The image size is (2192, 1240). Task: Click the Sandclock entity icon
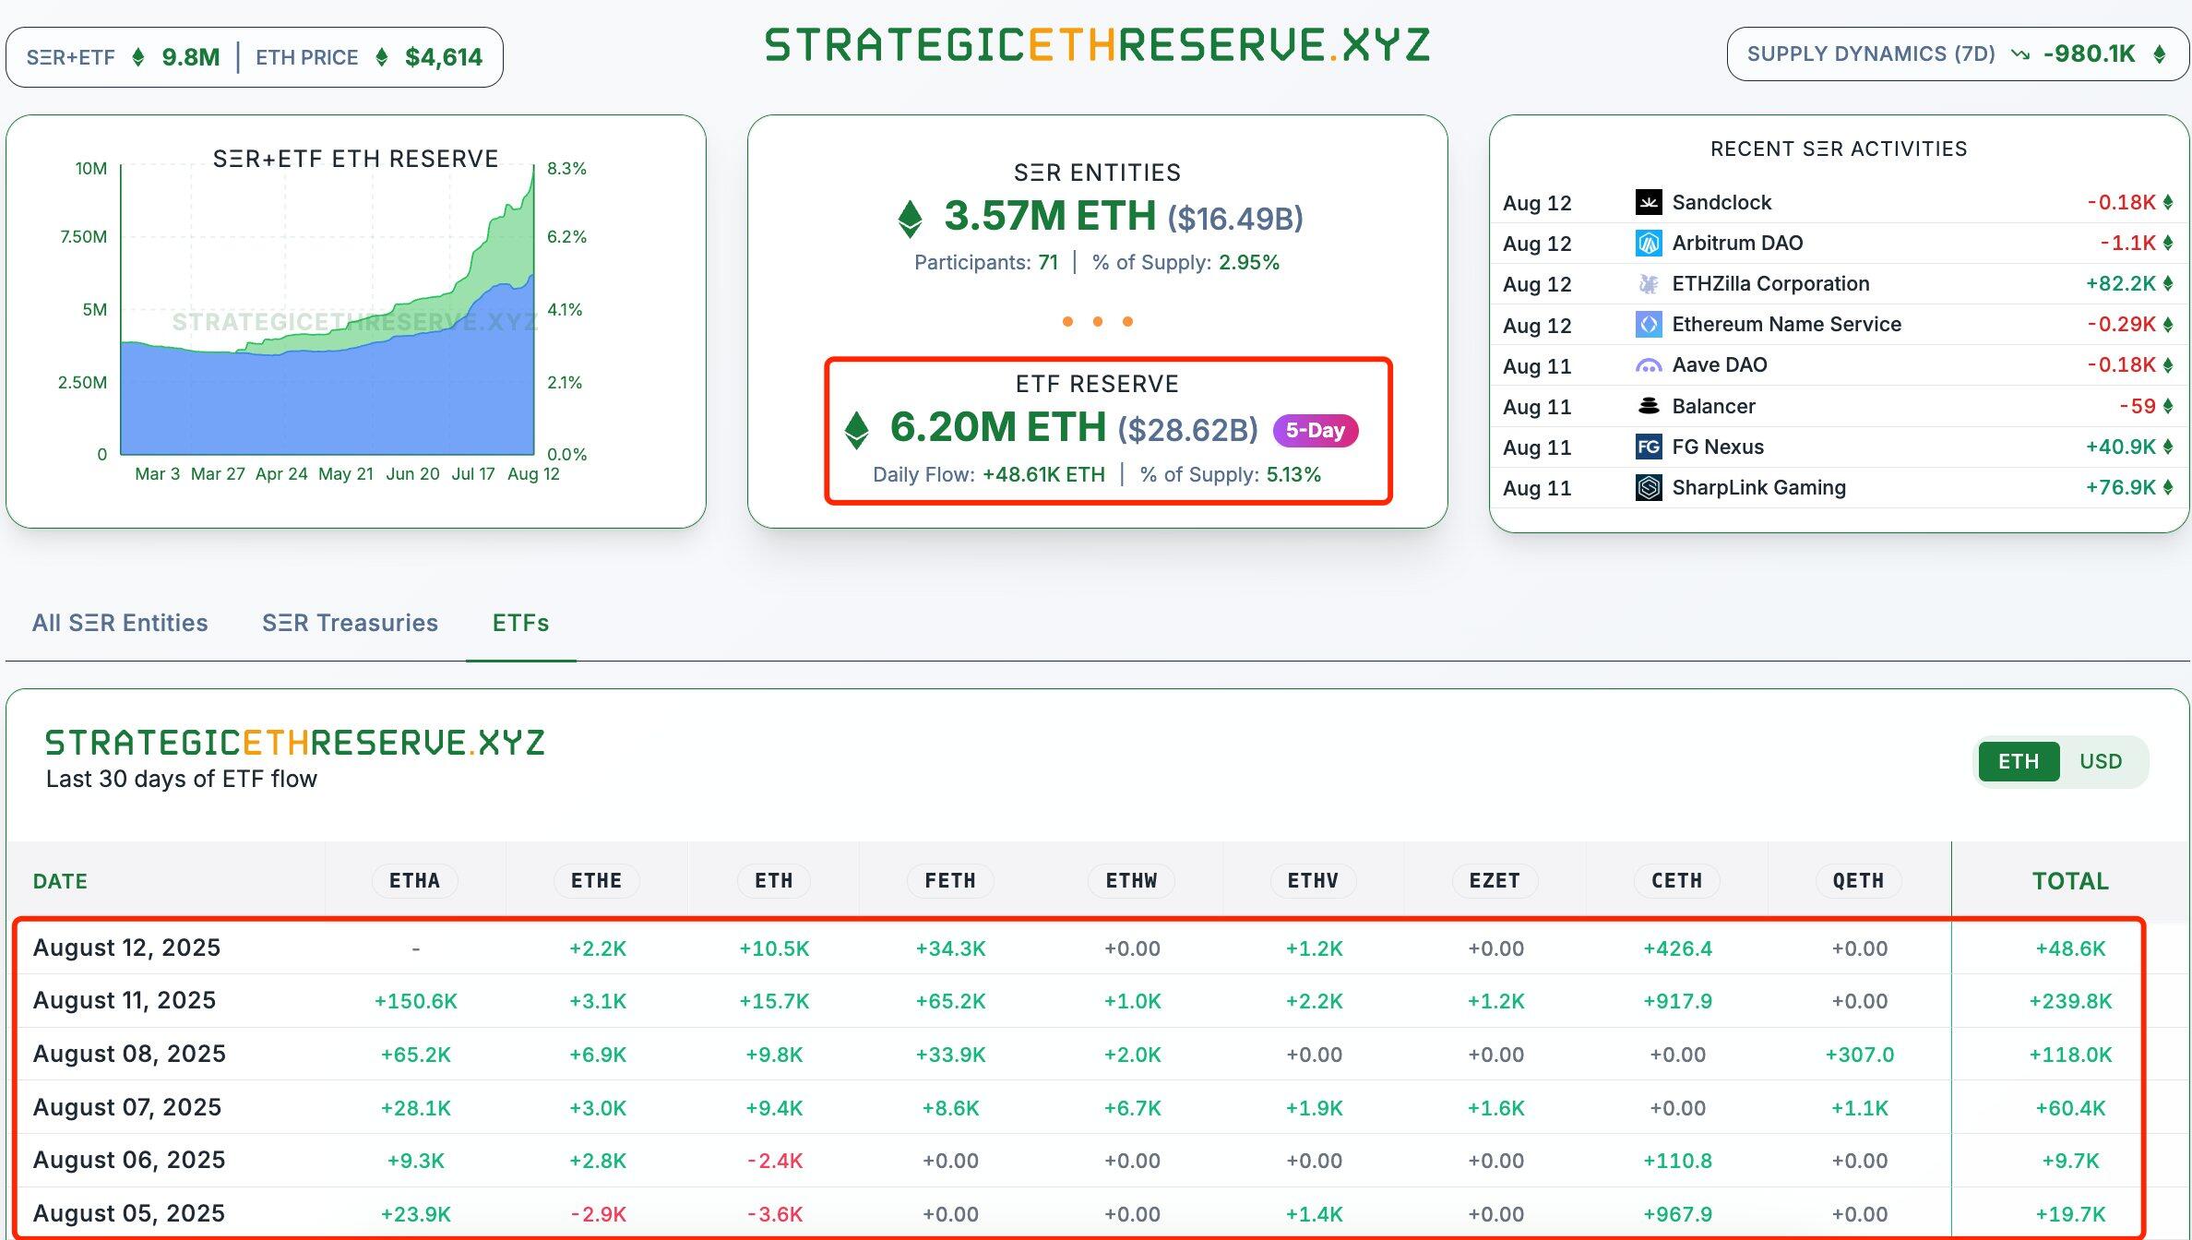point(1648,202)
